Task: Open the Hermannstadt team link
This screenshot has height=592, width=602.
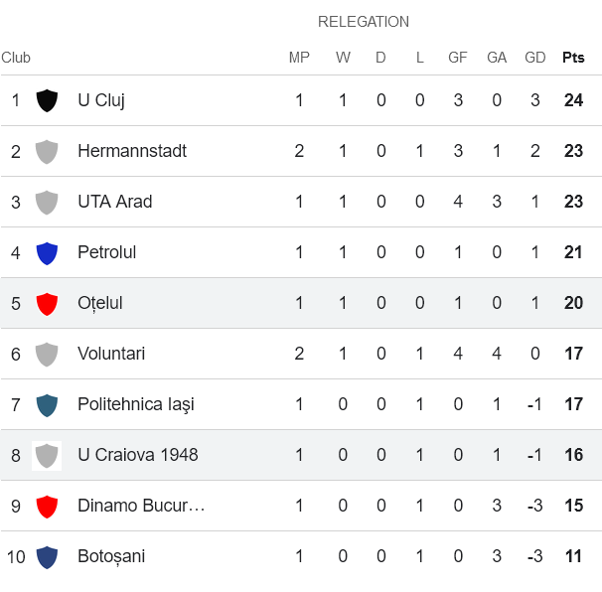Action: [132, 151]
